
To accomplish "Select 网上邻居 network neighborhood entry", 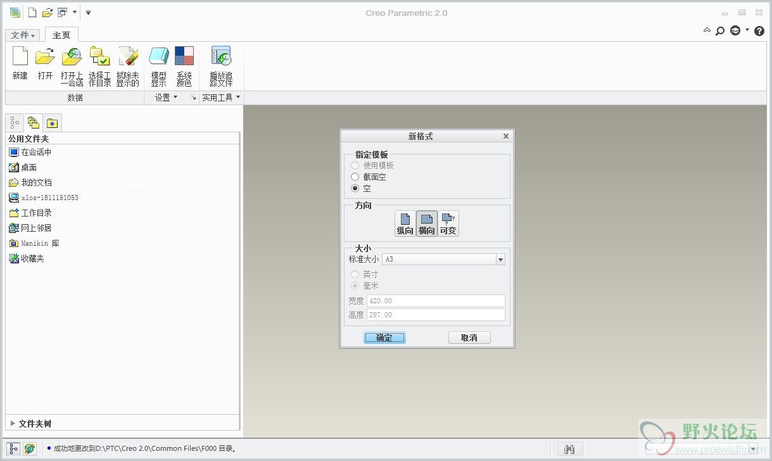I will click(30, 228).
